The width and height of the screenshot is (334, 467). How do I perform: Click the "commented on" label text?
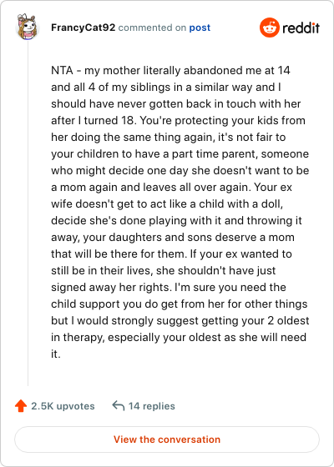tap(152, 28)
